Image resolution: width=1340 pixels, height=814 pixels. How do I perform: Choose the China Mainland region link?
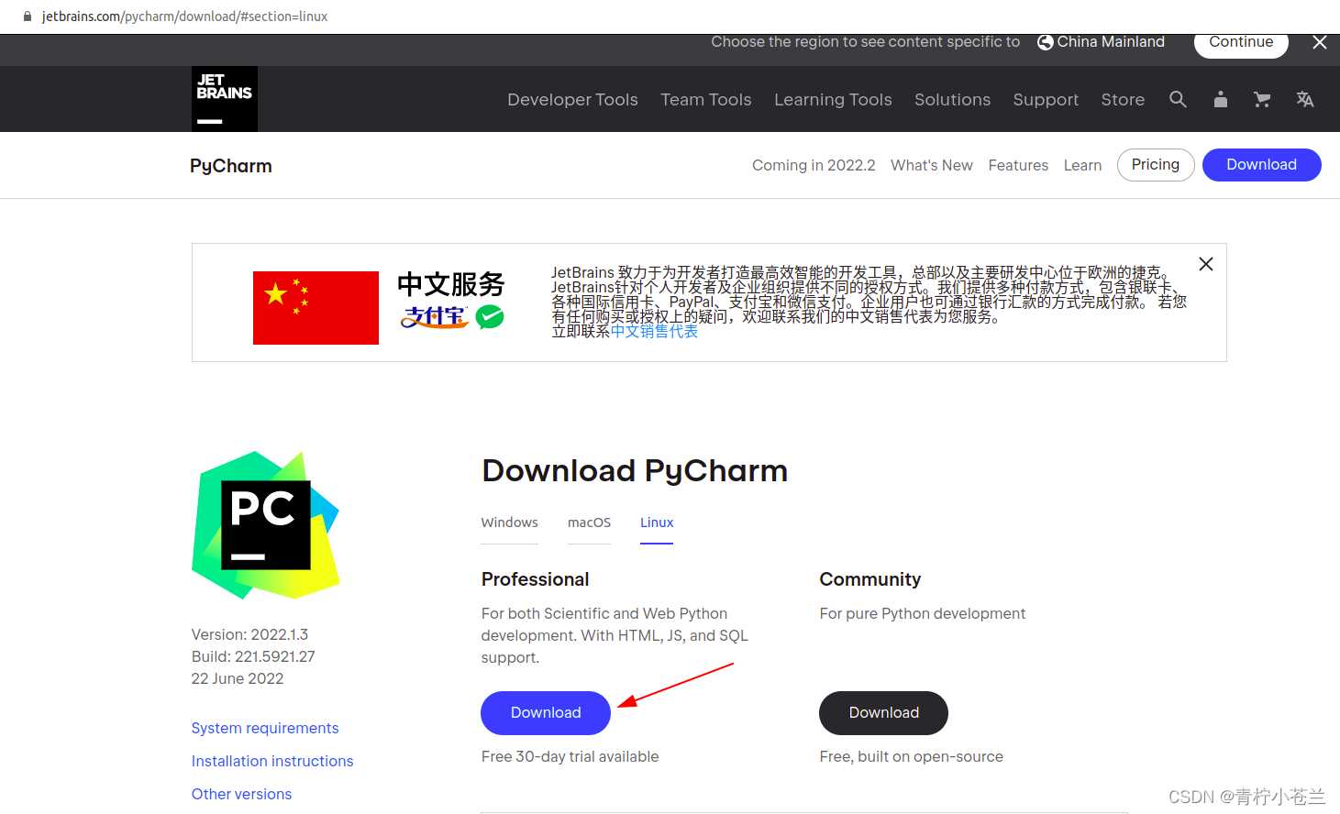click(1110, 42)
